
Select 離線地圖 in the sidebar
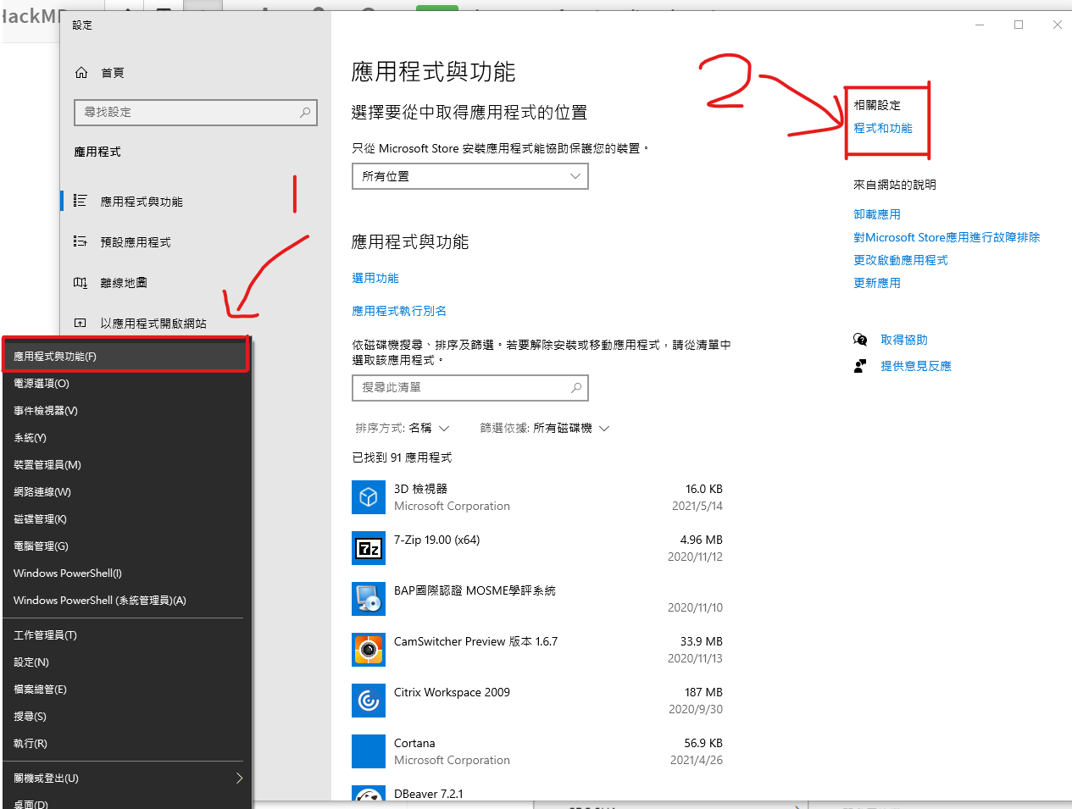coord(124,283)
